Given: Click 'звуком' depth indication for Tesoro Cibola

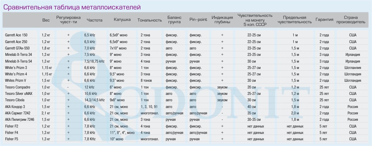Looking at the screenshot, I should pyautogui.click(x=222, y=100).
